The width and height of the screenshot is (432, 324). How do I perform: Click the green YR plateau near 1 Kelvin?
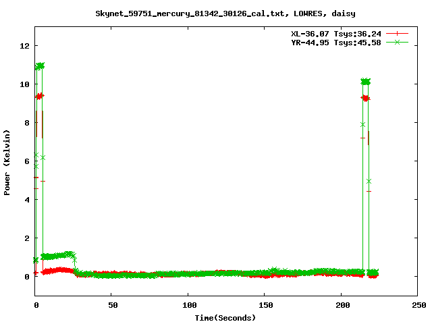click(x=57, y=256)
